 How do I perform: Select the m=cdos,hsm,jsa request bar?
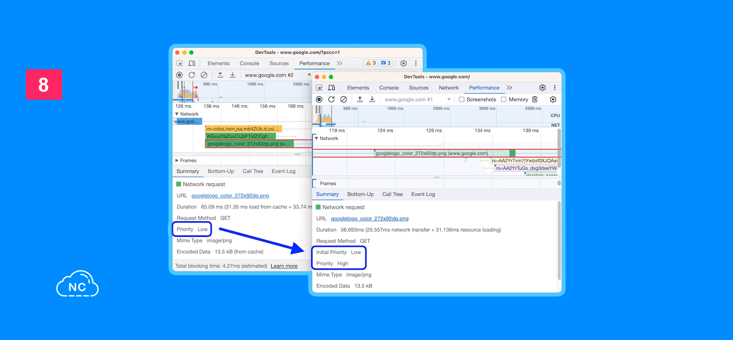click(x=243, y=129)
